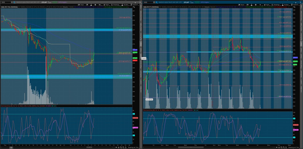Open the Dashboard tab in the right-edge sidebar
The image size is (303, 149).
point(301,74)
